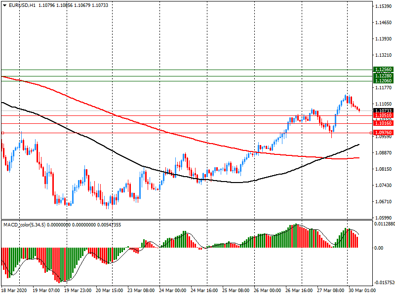
Task: Click the MACD 0.00 zero-level label
Action: [379, 248]
